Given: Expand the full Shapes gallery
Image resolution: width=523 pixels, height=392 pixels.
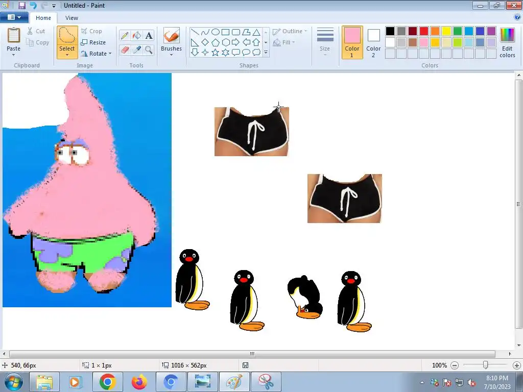Looking at the screenshot, I should click(x=266, y=53).
